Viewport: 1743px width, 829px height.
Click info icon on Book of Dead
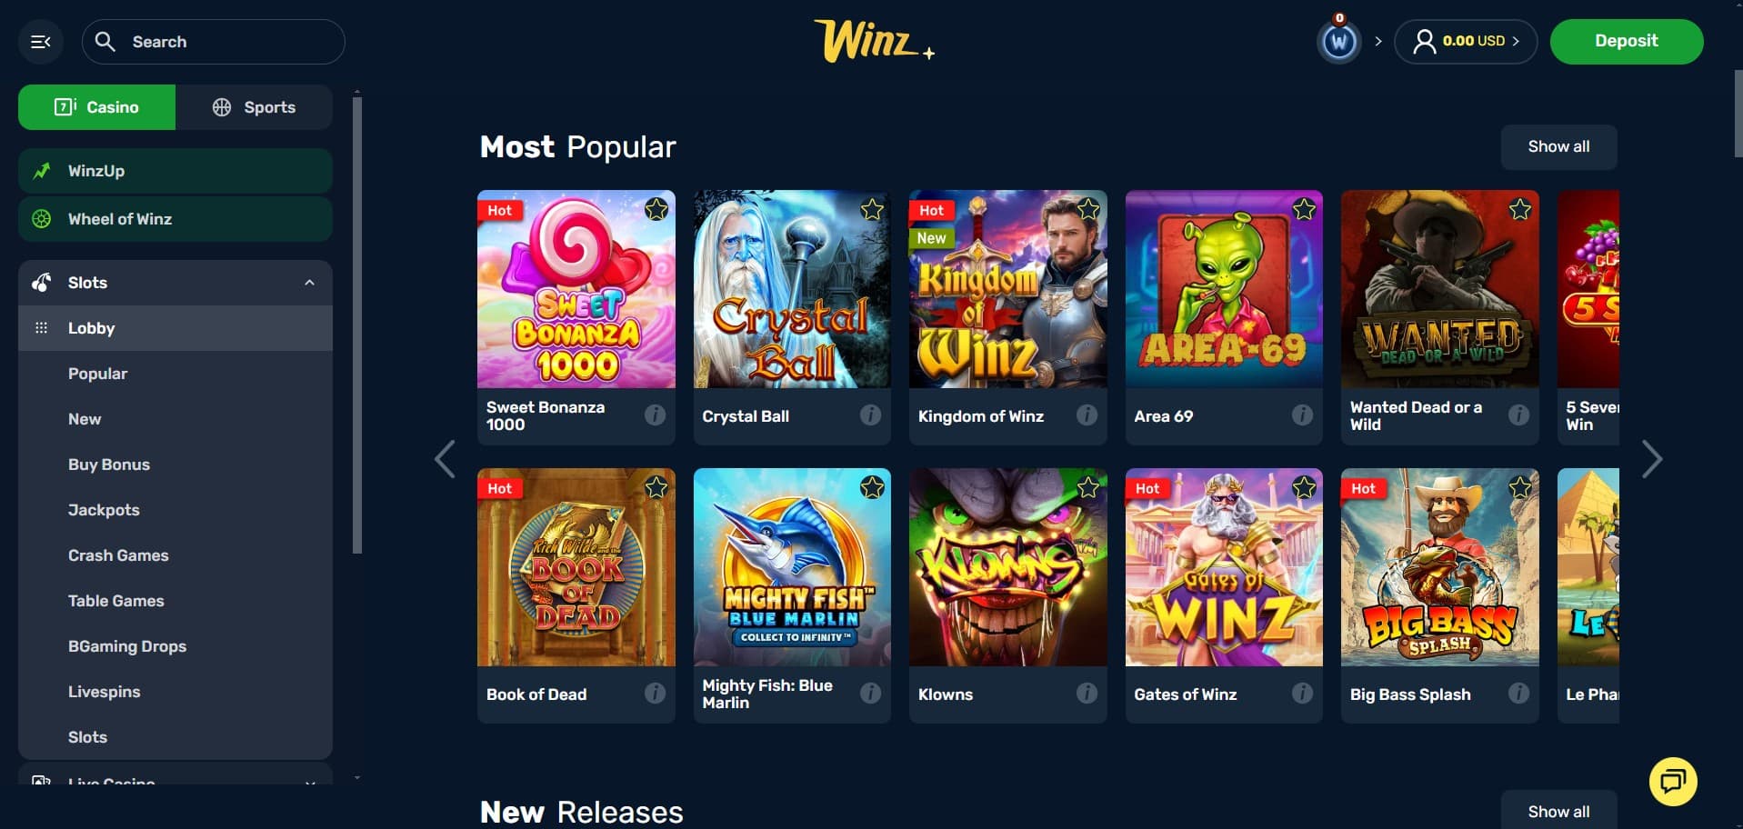pos(655,694)
